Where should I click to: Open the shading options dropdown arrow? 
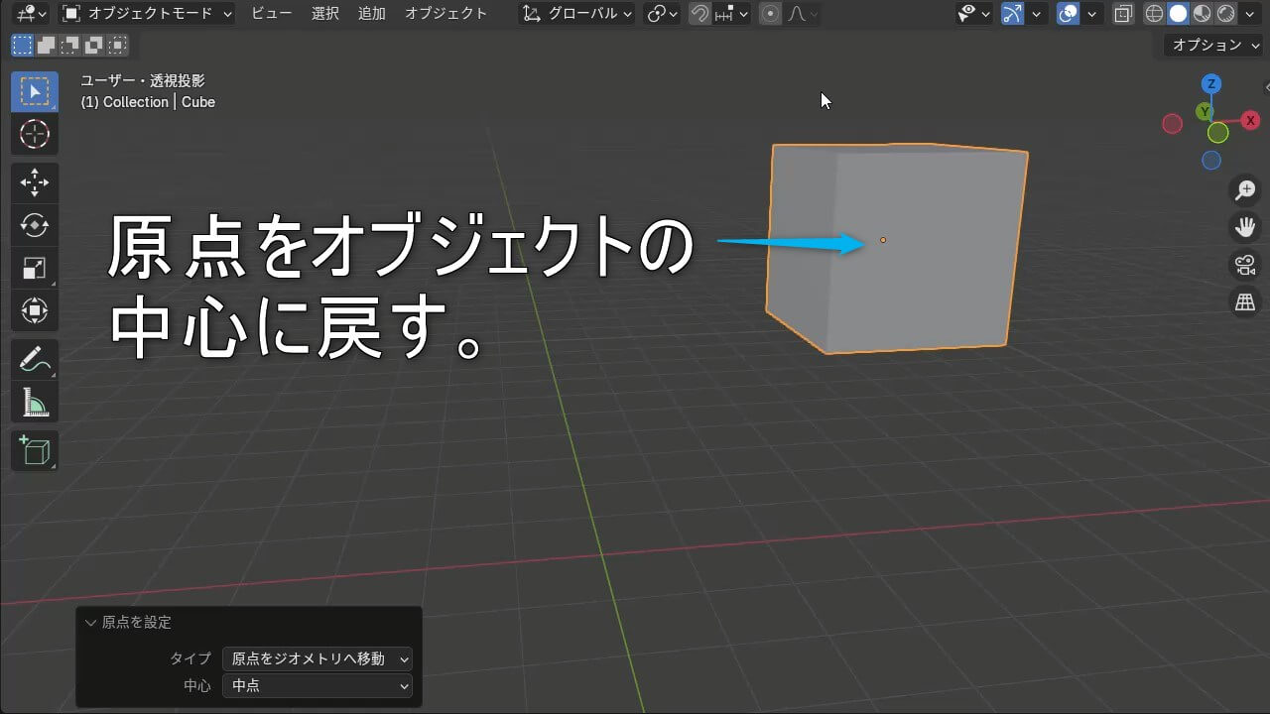pos(1251,14)
